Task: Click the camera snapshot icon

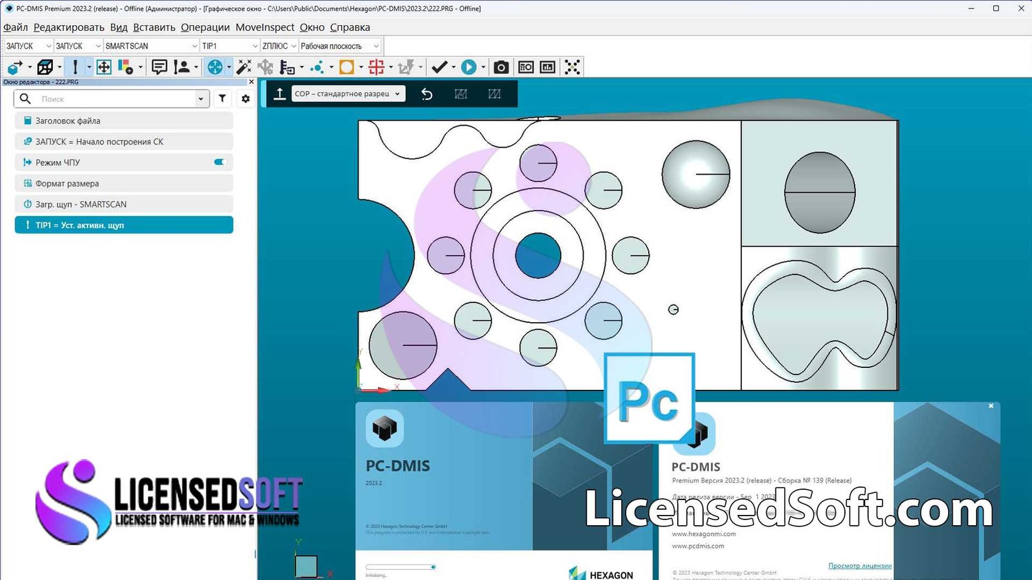Action: tap(501, 67)
